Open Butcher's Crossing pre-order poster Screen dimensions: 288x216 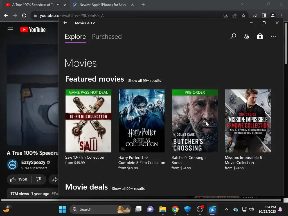195,121
